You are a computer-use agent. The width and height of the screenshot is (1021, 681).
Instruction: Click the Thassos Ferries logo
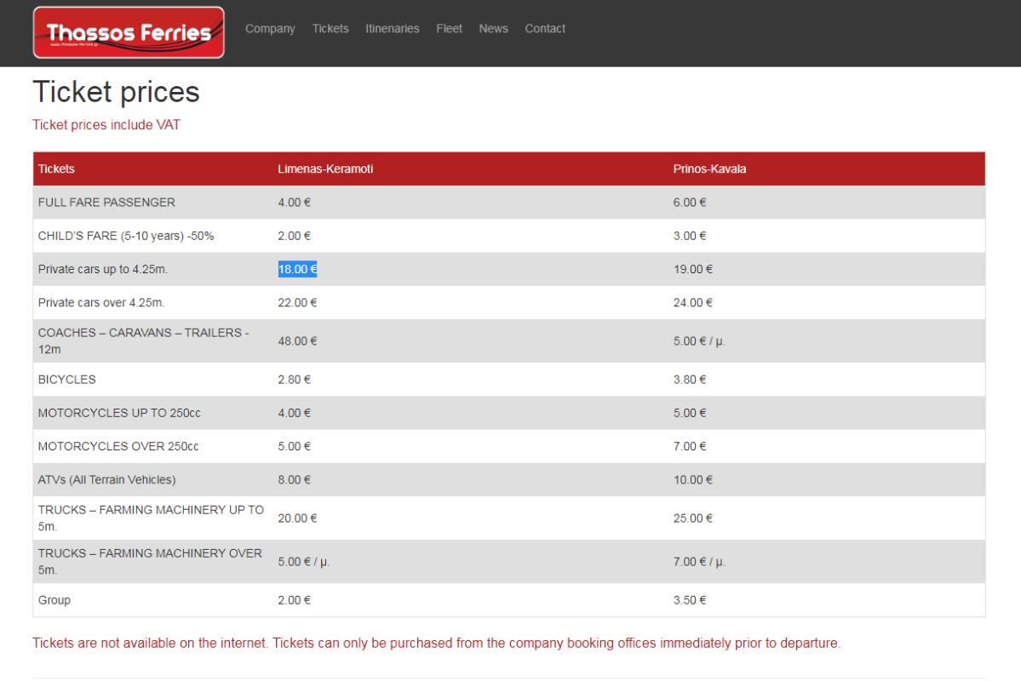[129, 32]
